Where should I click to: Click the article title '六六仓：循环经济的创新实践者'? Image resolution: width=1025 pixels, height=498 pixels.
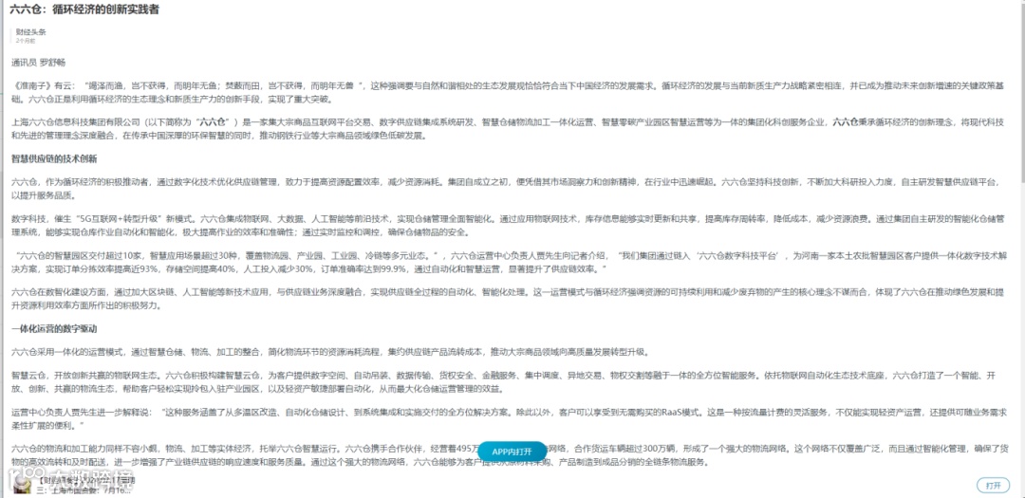click(x=84, y=9)
